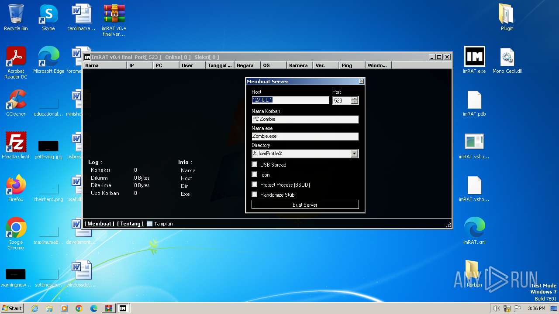Open the Recycle Bin desktop icon
The width and height of the screenshot is (559, 314).
point(16,17)
